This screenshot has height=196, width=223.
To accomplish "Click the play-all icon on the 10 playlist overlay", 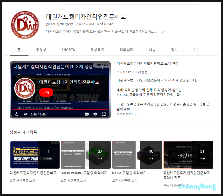I will point(151,158).
